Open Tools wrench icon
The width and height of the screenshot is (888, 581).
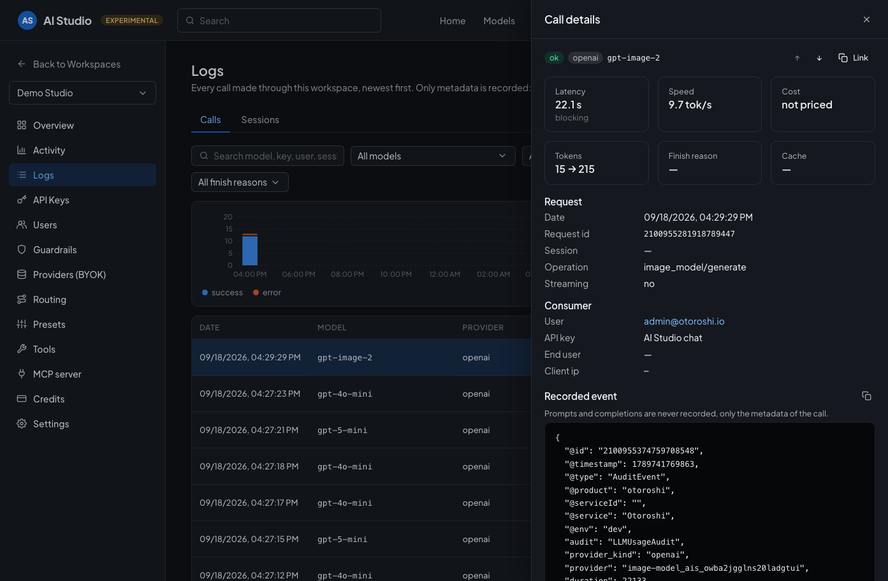[x=22, y=349]
